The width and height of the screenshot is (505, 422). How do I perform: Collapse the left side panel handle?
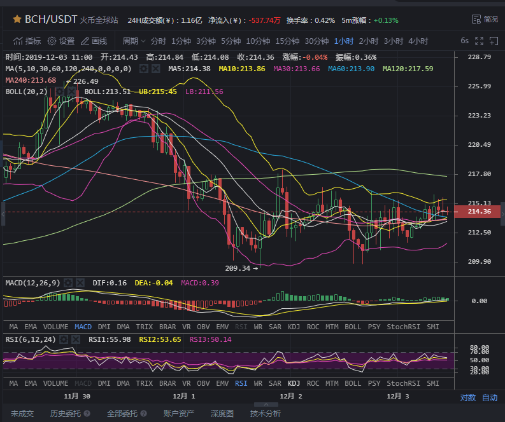[x=3, y=214]
